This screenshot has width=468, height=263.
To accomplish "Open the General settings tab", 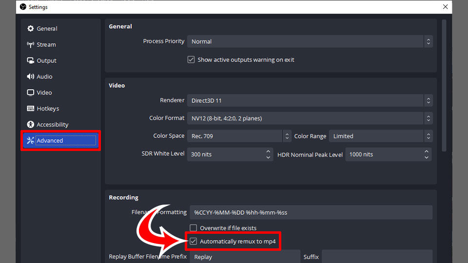I will pos(60,29).
